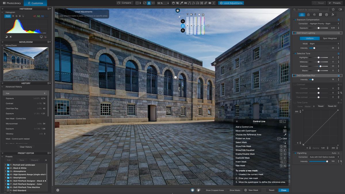Open the DxO Smart Lighting Mode dropdown
345x194 pixels.
[x=323, y=43]
